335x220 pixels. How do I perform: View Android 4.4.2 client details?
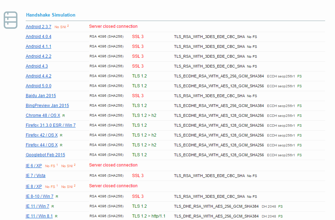click(38, 76)
